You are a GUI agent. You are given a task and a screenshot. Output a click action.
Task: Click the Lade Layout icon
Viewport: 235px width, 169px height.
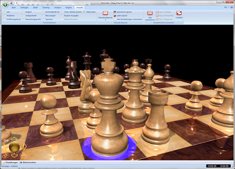(x=115, y=15)
